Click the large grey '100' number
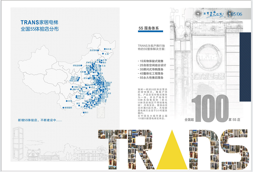The image size is (253, 172). point(210,108)
